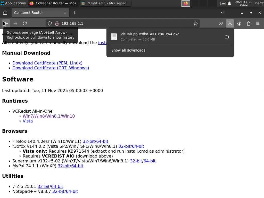This screenshot has width=264, height=198.
Task: Open VCRedist Win7/Win8/Win8.1/Win10 link
Action: tap(49, 116)
